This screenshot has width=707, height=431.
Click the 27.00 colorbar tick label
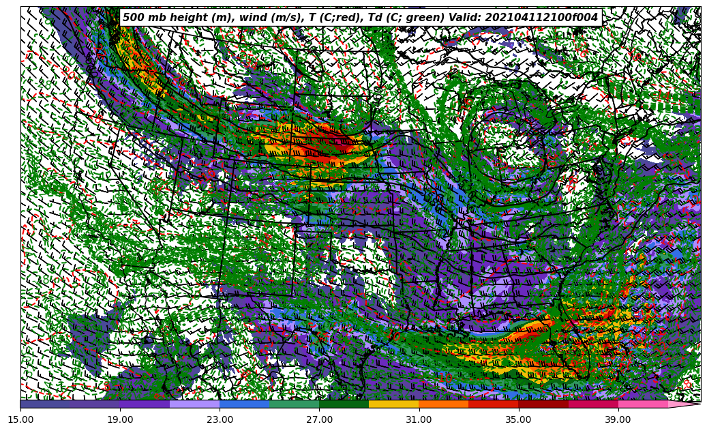(319, 419)
